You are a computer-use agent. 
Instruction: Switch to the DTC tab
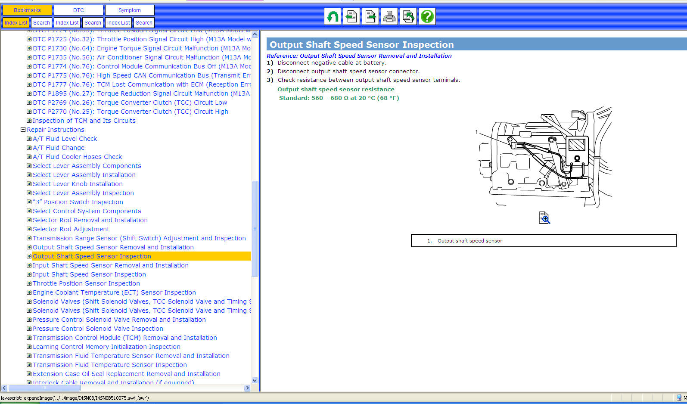tap(78, 10)
